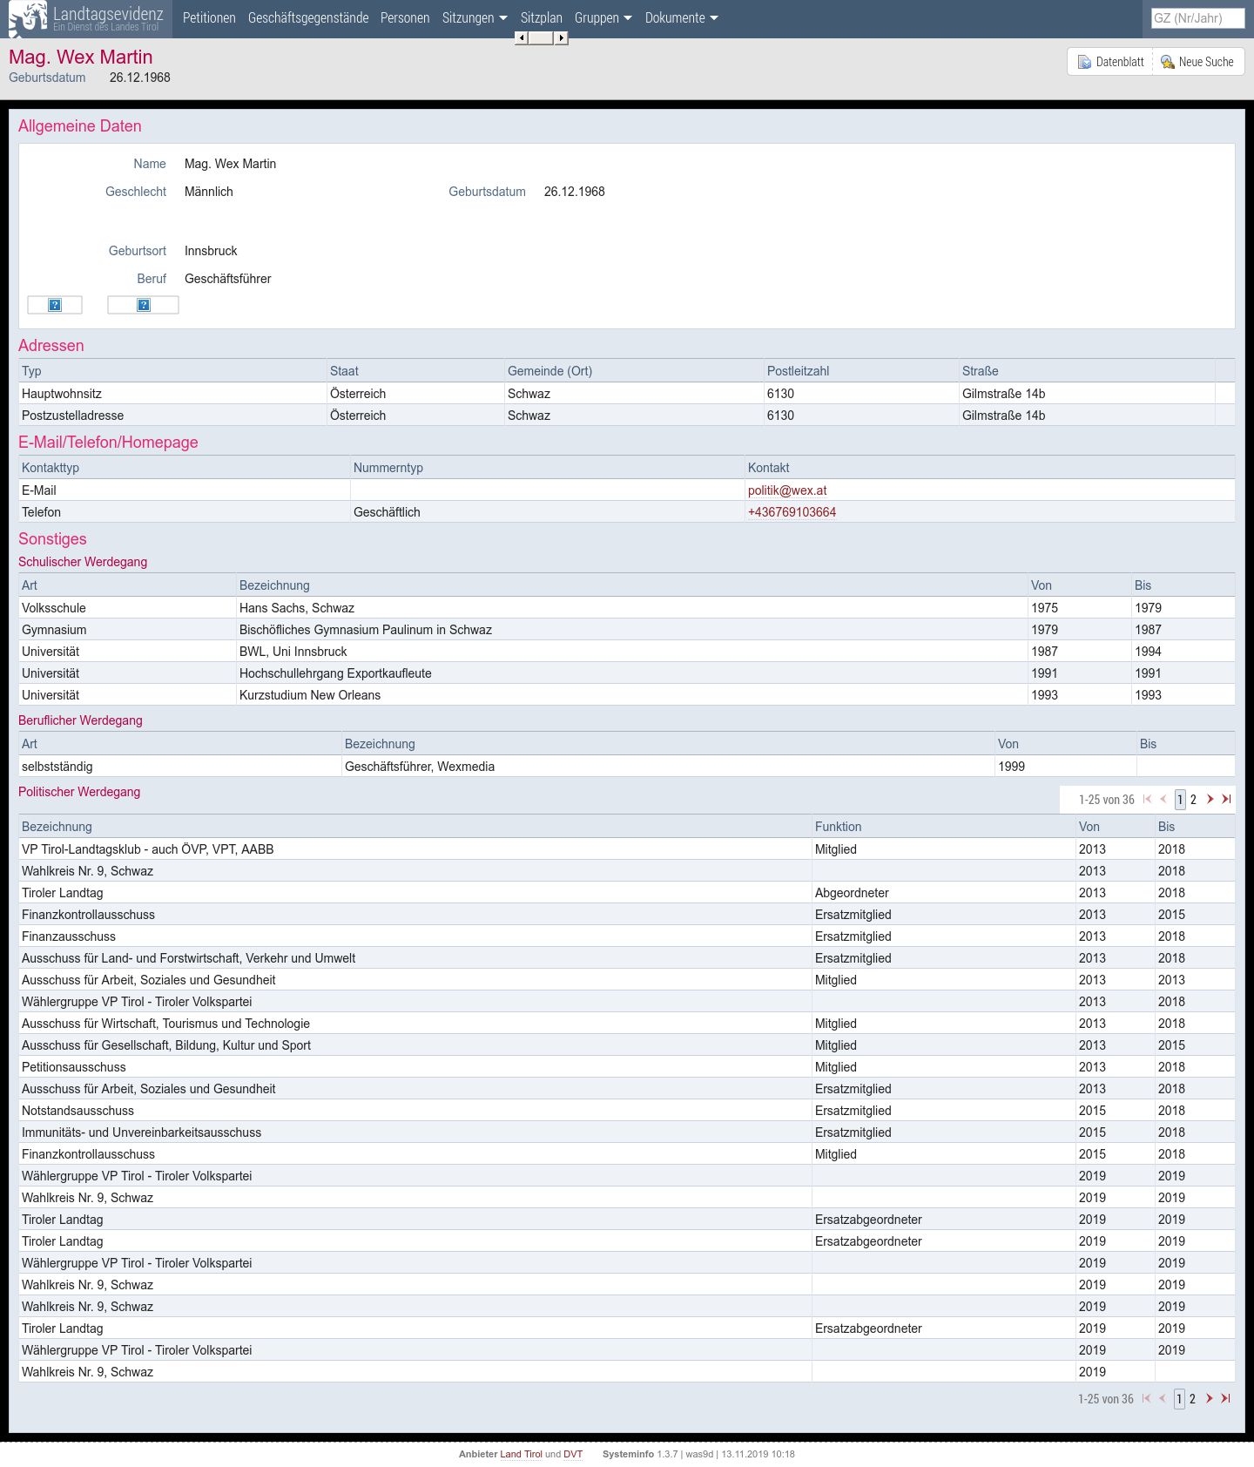The width and height of the screenshot is (1254, 1467).
Task: Open the Petitionen menu item
Action: [x=209, y=18]
